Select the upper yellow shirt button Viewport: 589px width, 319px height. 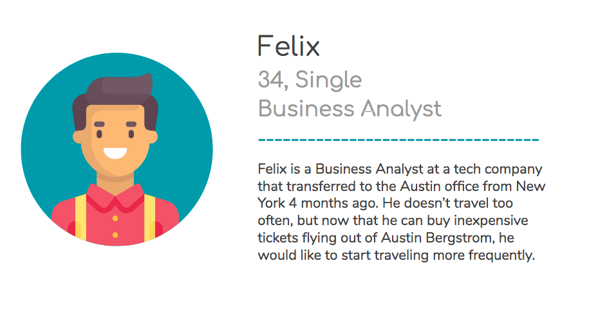coord(115,219)
